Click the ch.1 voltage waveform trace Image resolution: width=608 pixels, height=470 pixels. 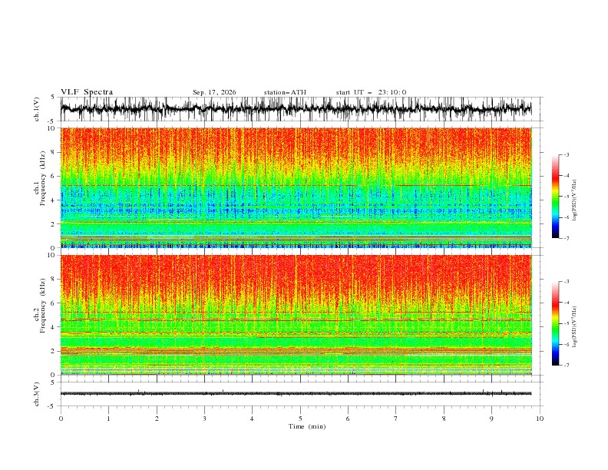pyautogui.click(x=296, y=109)
